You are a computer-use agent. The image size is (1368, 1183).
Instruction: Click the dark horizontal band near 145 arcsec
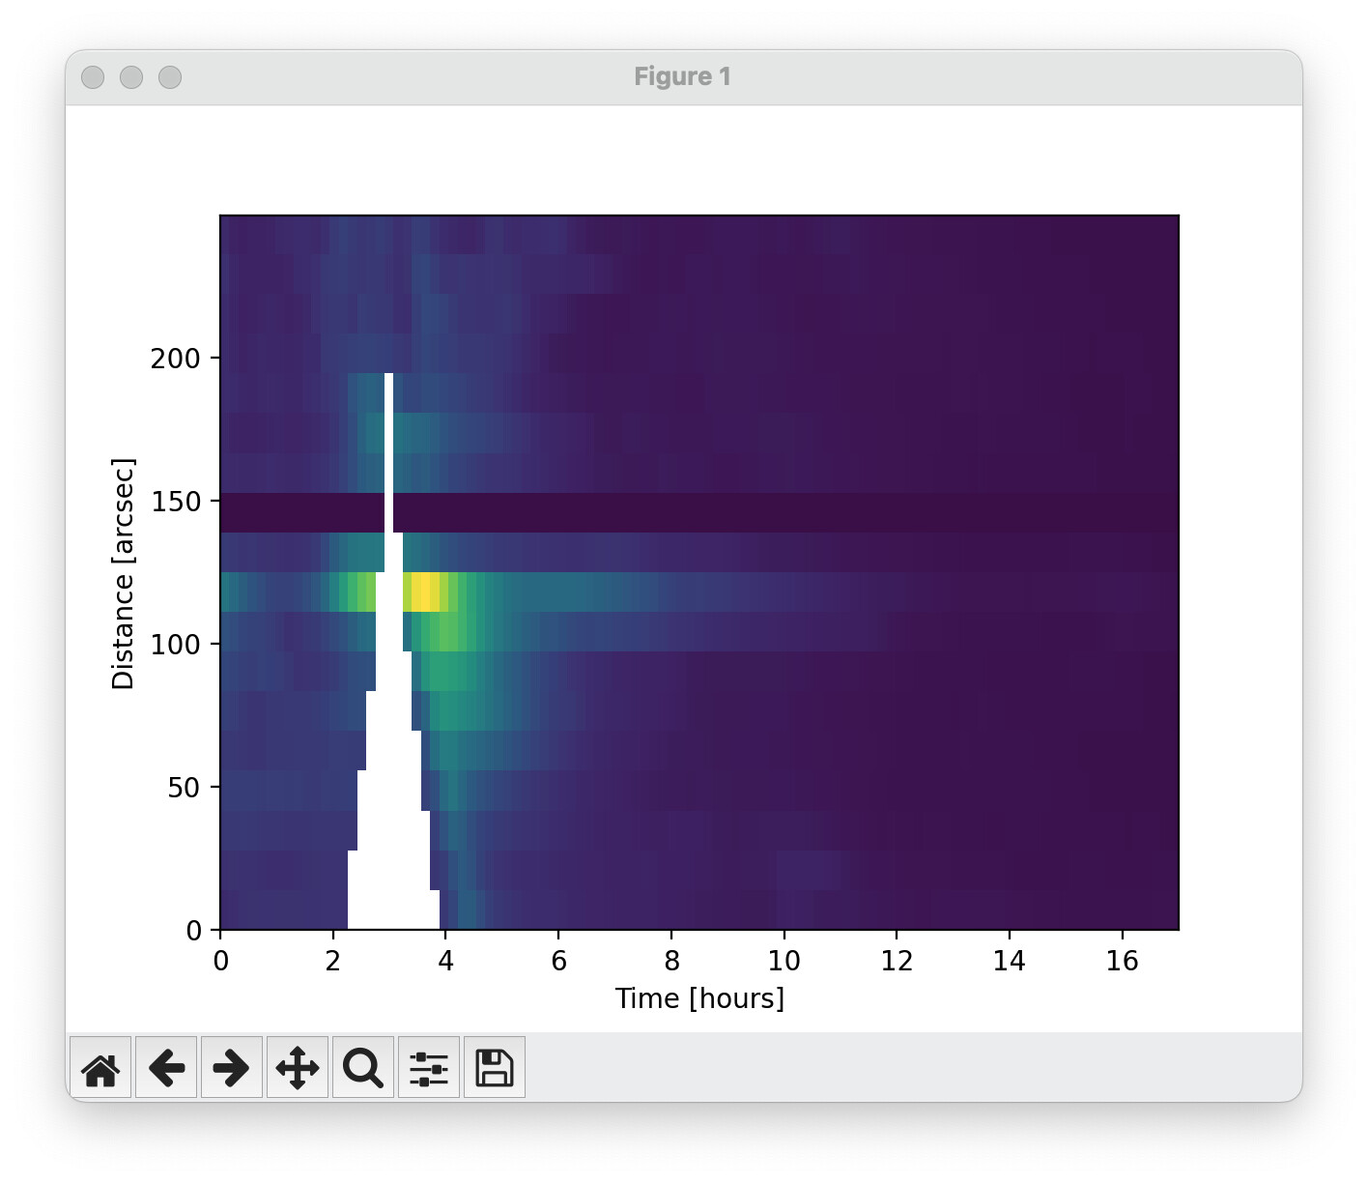click(699, 512)
